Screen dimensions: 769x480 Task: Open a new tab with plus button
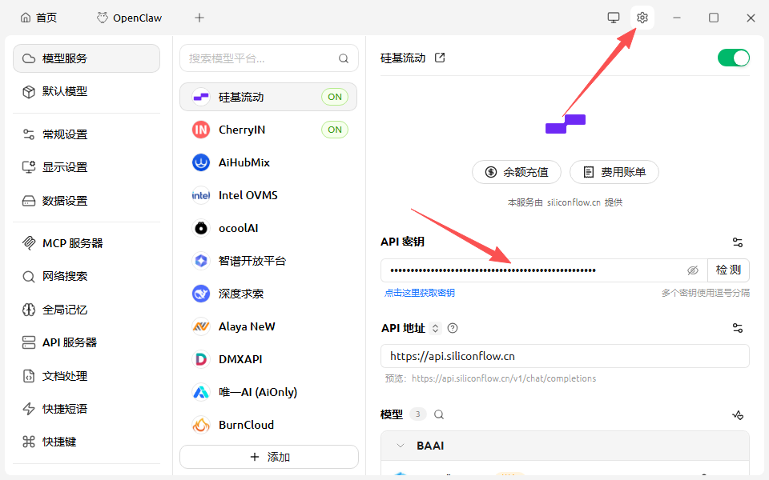click(199, 18)
